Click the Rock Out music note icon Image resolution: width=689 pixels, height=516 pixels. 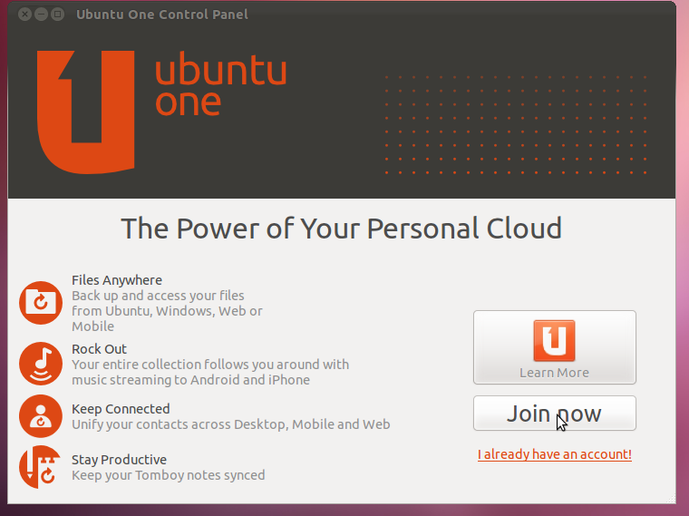coord(41,364)
